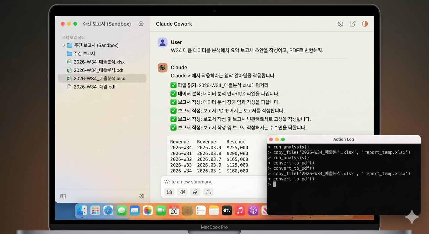
Task: Click the Claude avatar icon
Action: pos(162,68)
